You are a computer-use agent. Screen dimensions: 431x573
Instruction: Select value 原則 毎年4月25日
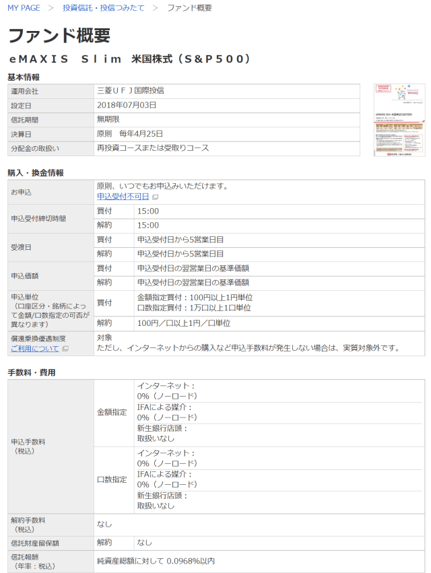coord(130,134)
